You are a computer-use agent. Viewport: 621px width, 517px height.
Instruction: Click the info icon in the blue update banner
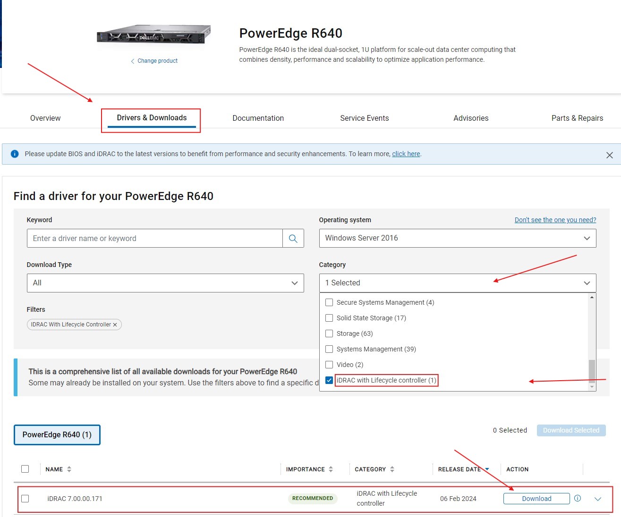(14, 154)
